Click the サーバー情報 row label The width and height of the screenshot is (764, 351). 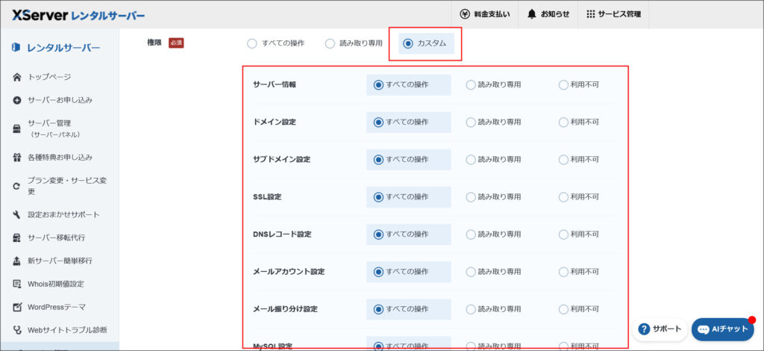click(x=275, y=85)
